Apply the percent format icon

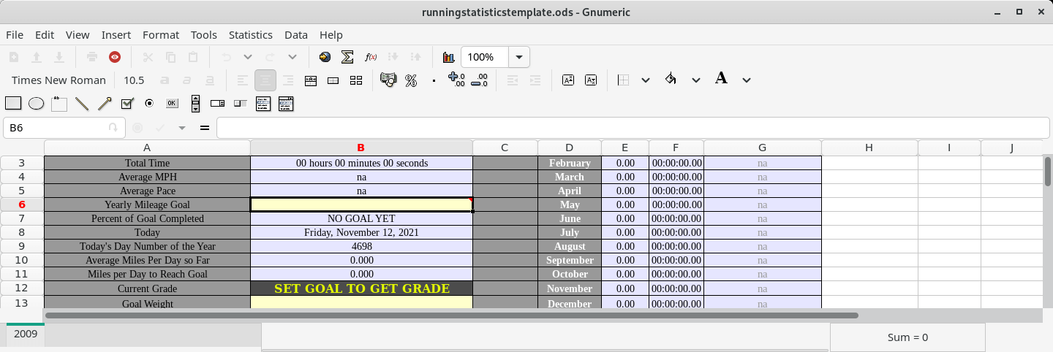(411, 80)
